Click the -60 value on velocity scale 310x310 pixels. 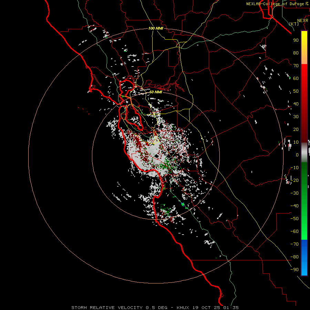pyautogui.click(x=294, y=231)
